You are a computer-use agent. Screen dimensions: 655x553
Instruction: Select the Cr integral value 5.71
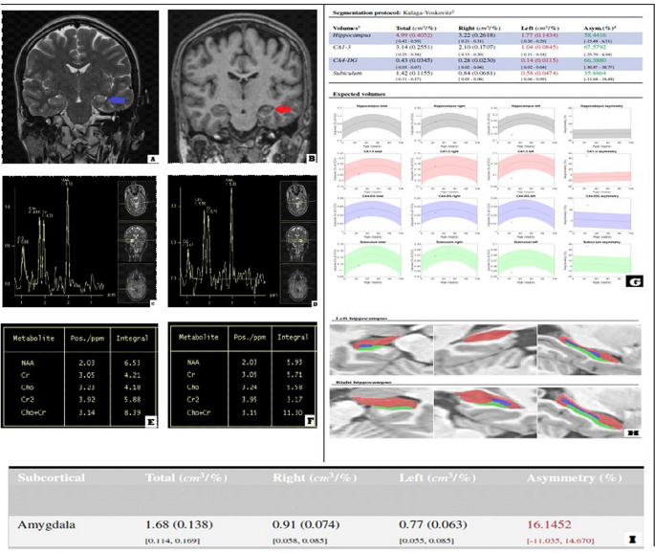295,374
